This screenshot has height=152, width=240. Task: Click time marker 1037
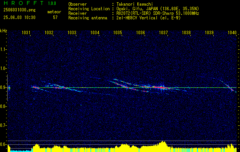163,32
